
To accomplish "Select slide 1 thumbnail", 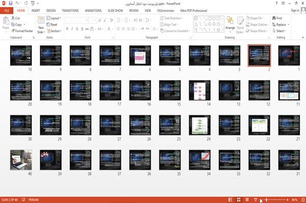I will 289,55.
